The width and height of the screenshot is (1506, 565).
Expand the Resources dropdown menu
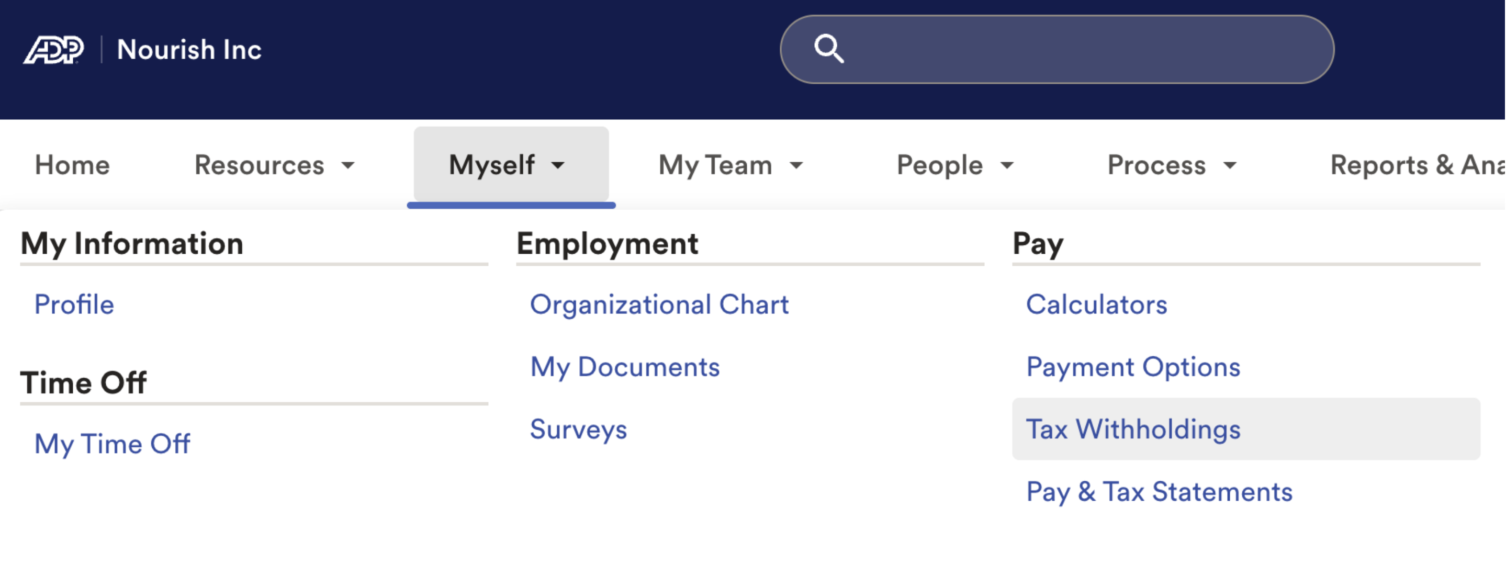pyautogui.click(x=274, y=165)
